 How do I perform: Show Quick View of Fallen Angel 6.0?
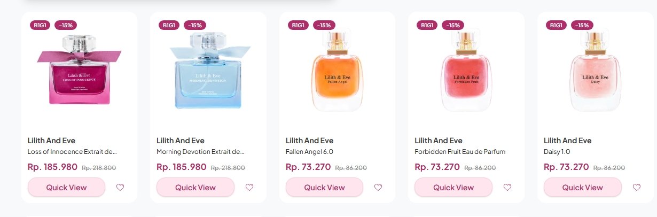pyautogui.click(x=325, y=188)
